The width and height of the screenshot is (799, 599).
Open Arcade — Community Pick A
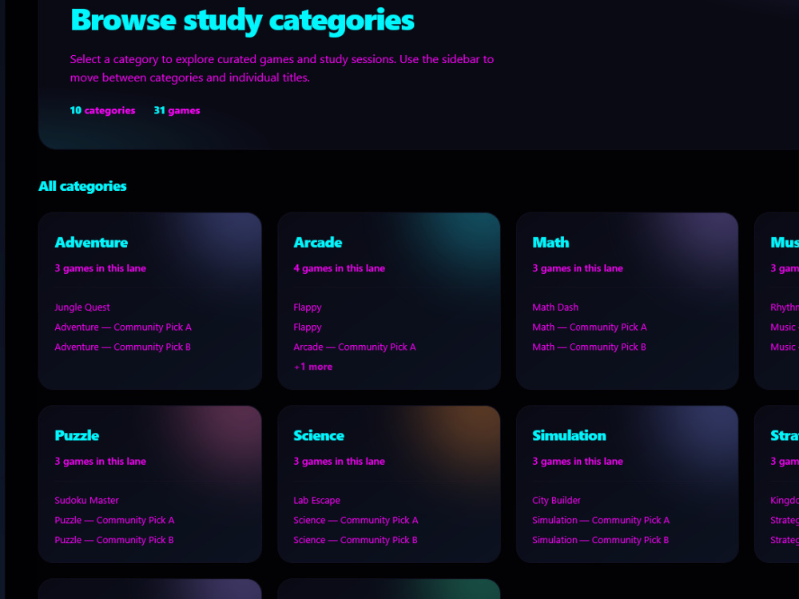tap(355, 347)
